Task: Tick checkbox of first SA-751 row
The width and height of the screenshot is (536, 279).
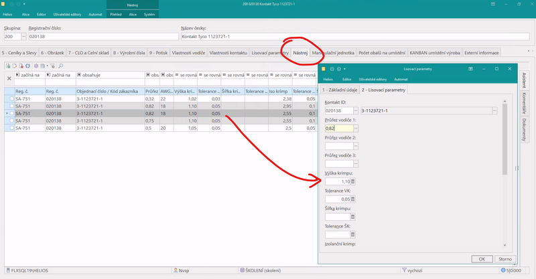Action: [11, 99]
